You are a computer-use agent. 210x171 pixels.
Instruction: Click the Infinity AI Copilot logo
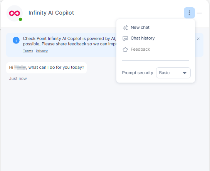click(x=15, y=13)
